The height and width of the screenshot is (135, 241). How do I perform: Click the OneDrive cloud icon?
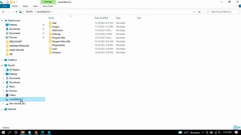click(x=6, y=60)
